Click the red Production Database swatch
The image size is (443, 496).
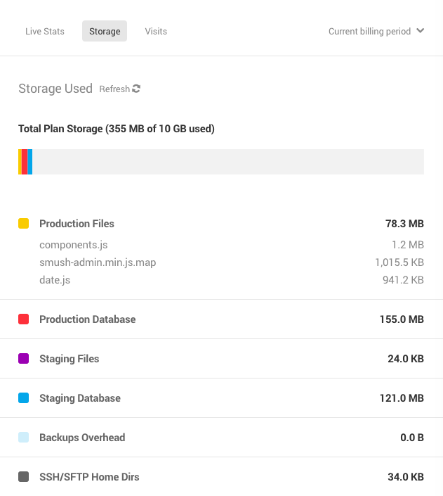[x=24, y=319]
